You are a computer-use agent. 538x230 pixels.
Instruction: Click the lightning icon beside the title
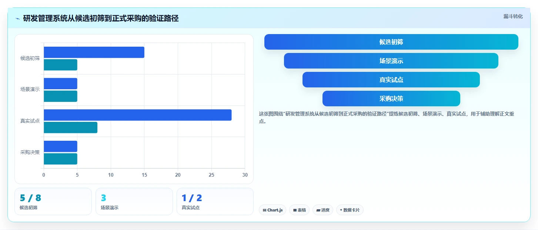18,19
